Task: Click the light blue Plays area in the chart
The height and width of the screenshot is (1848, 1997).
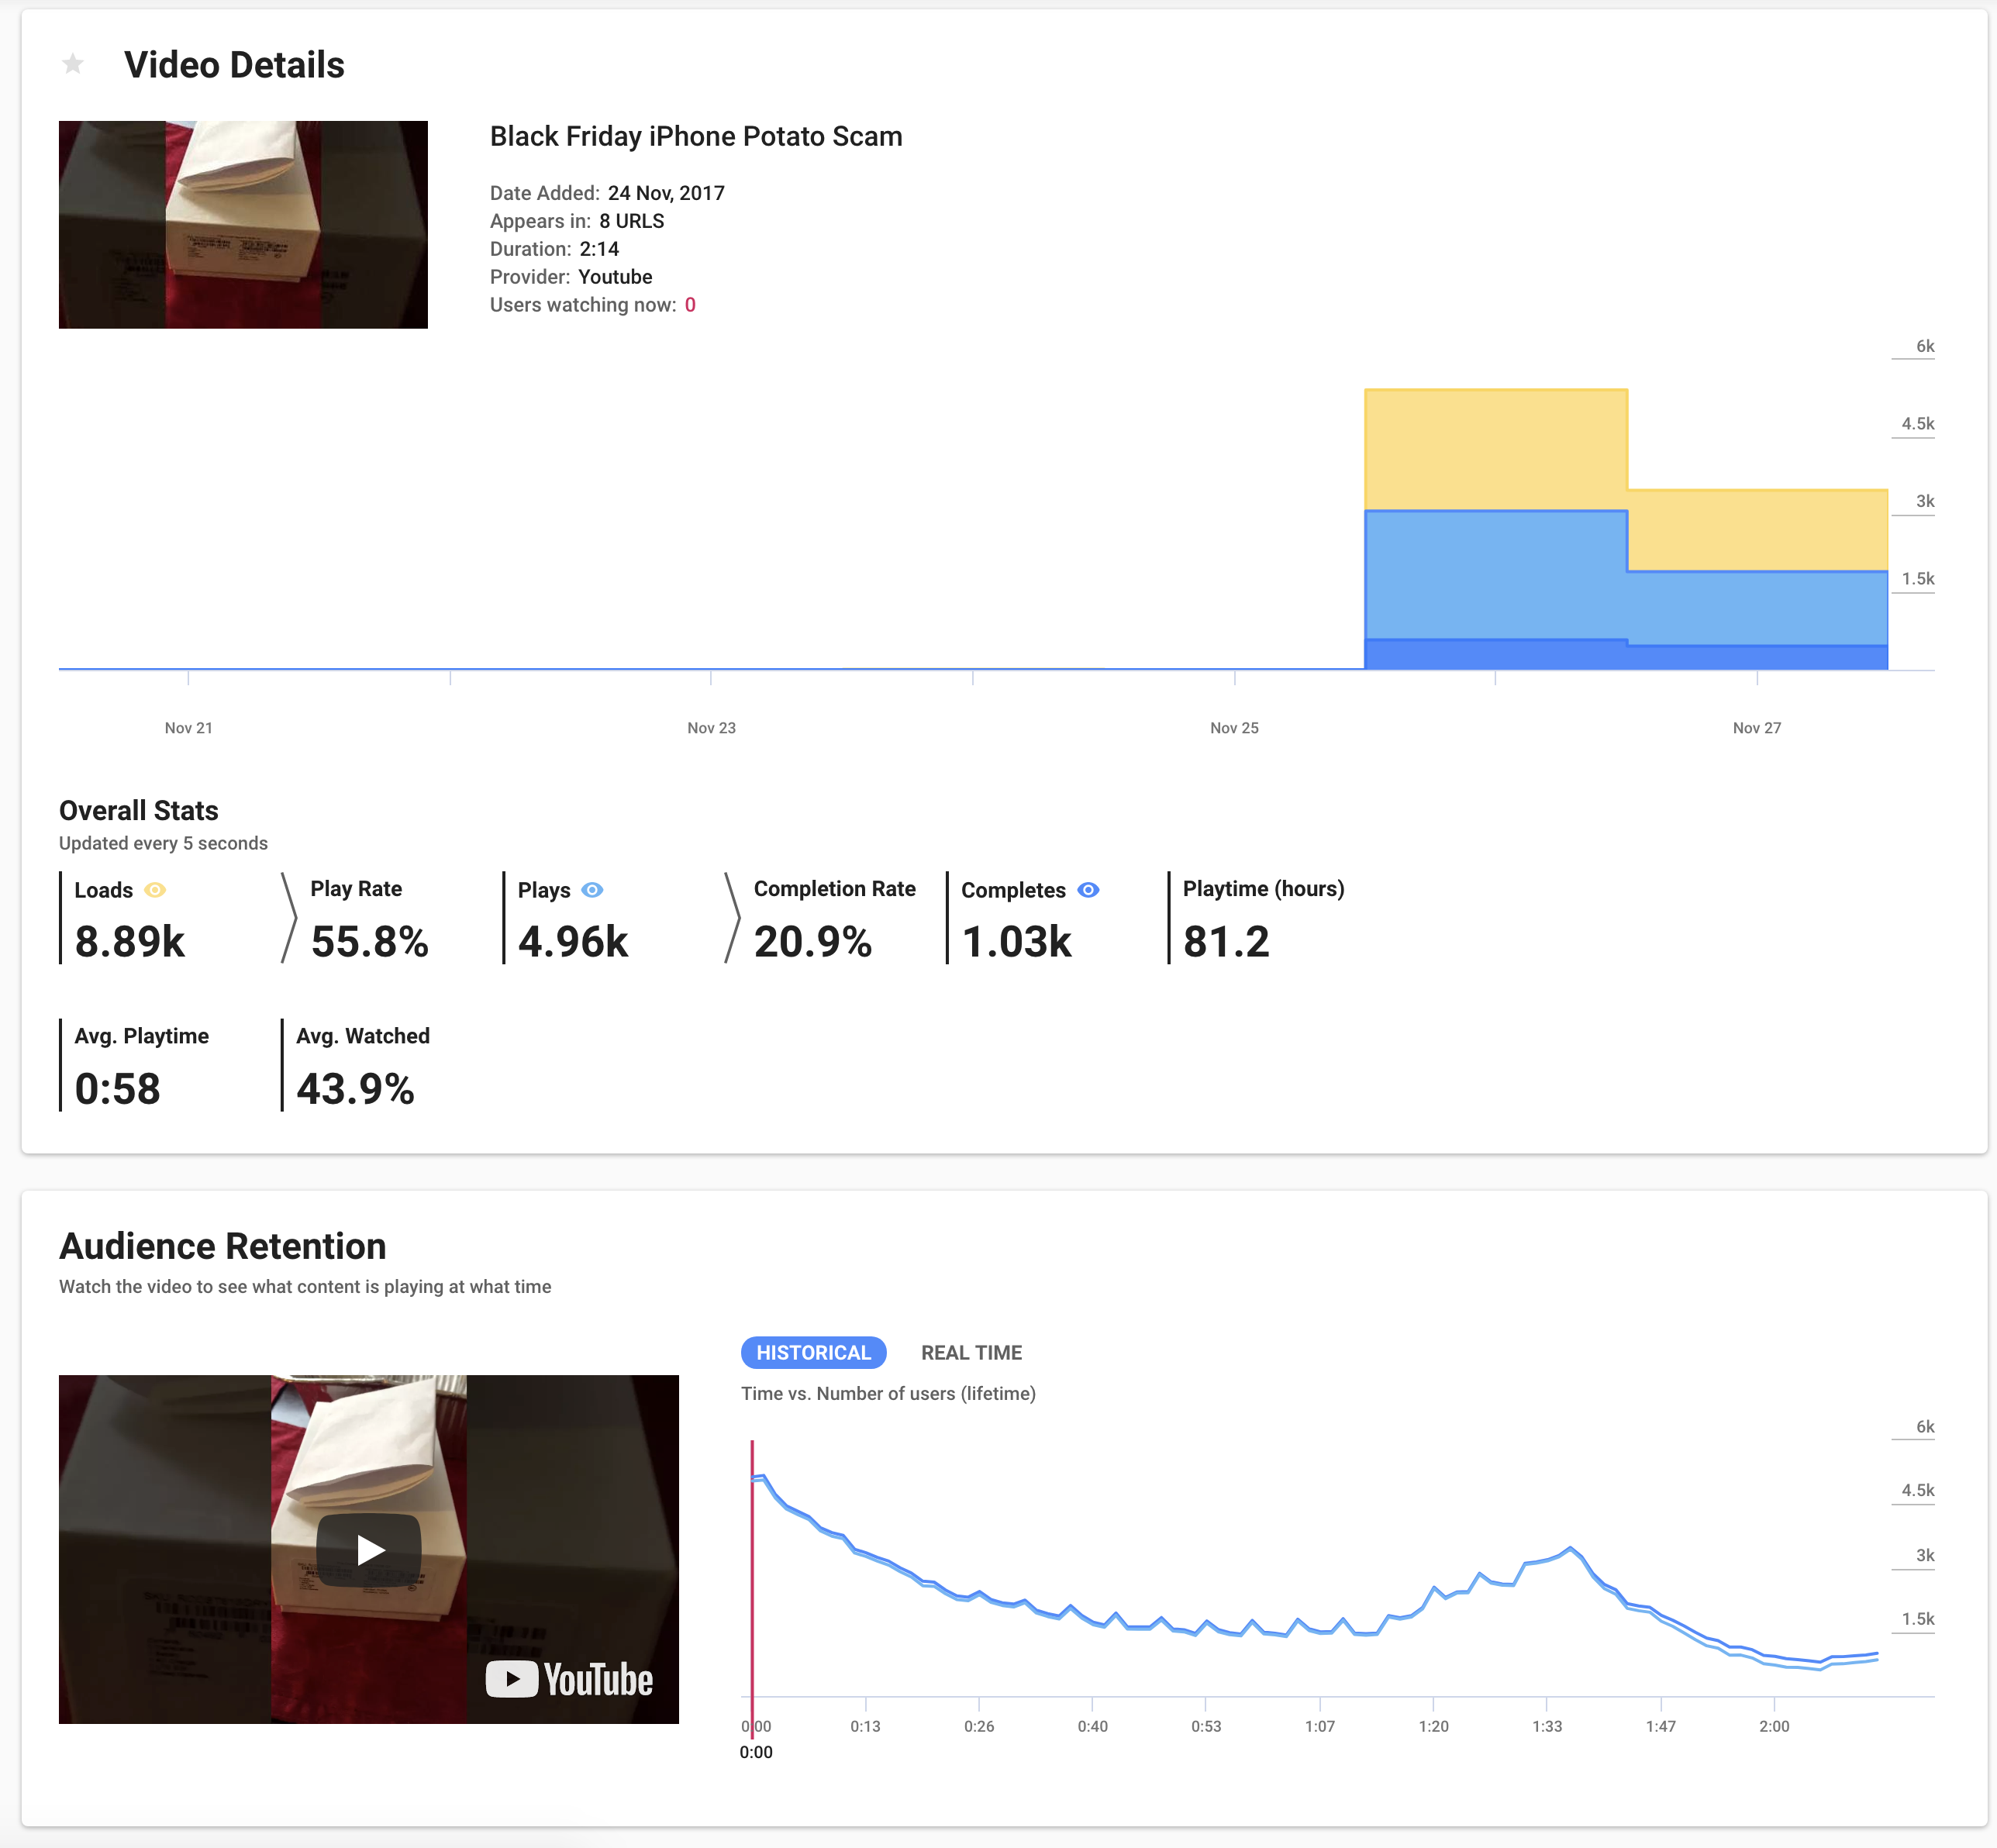Action: tap(1495, 575)
